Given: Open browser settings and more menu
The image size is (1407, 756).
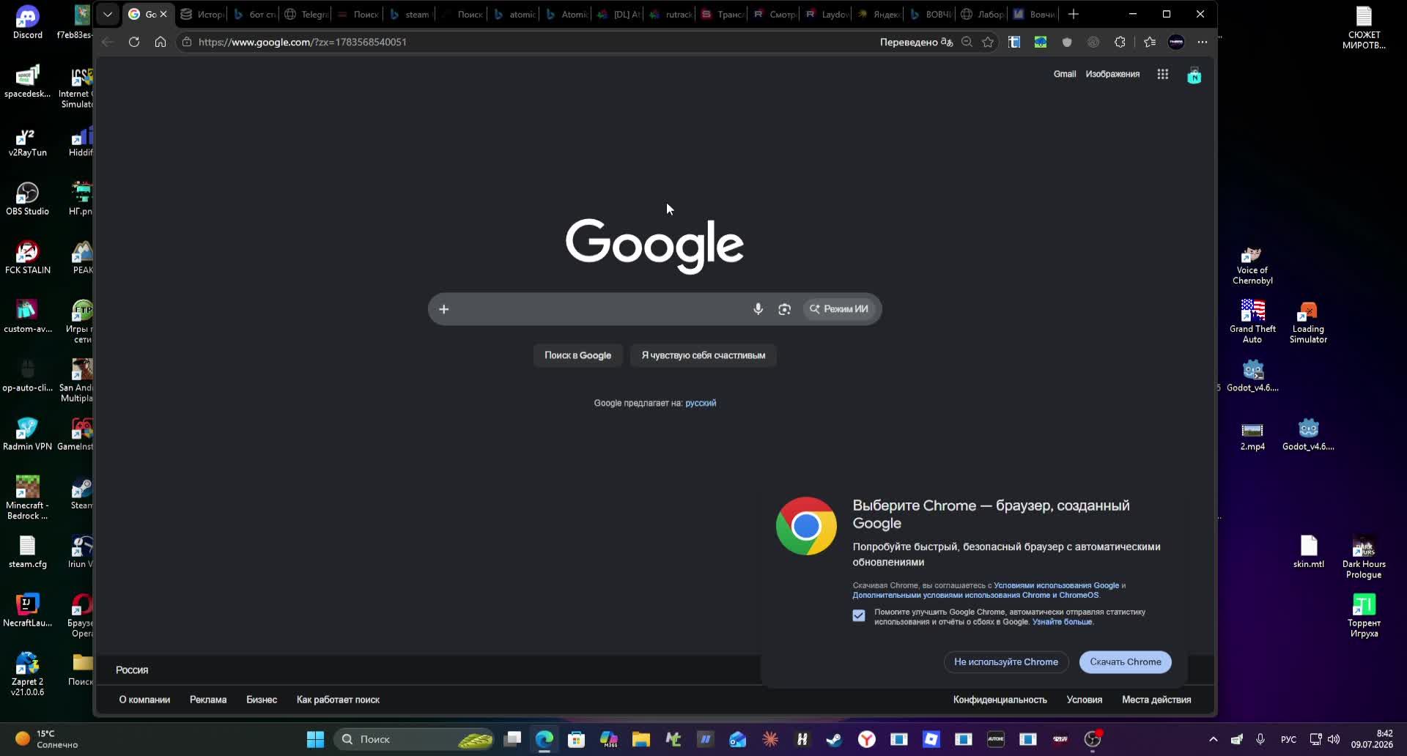Looking at the screenshot, I should [1203, 42].
